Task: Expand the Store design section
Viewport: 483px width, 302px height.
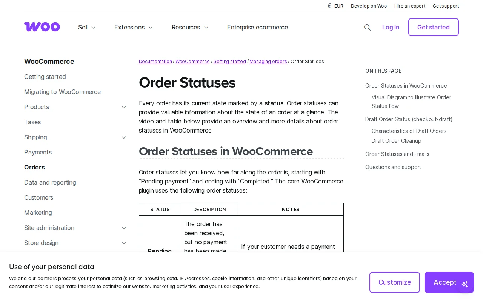Action: 124,243
